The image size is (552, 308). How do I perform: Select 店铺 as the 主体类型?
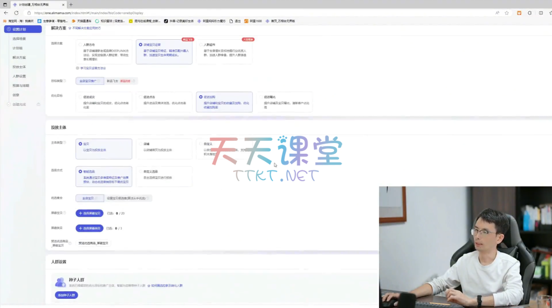point(140,144)
